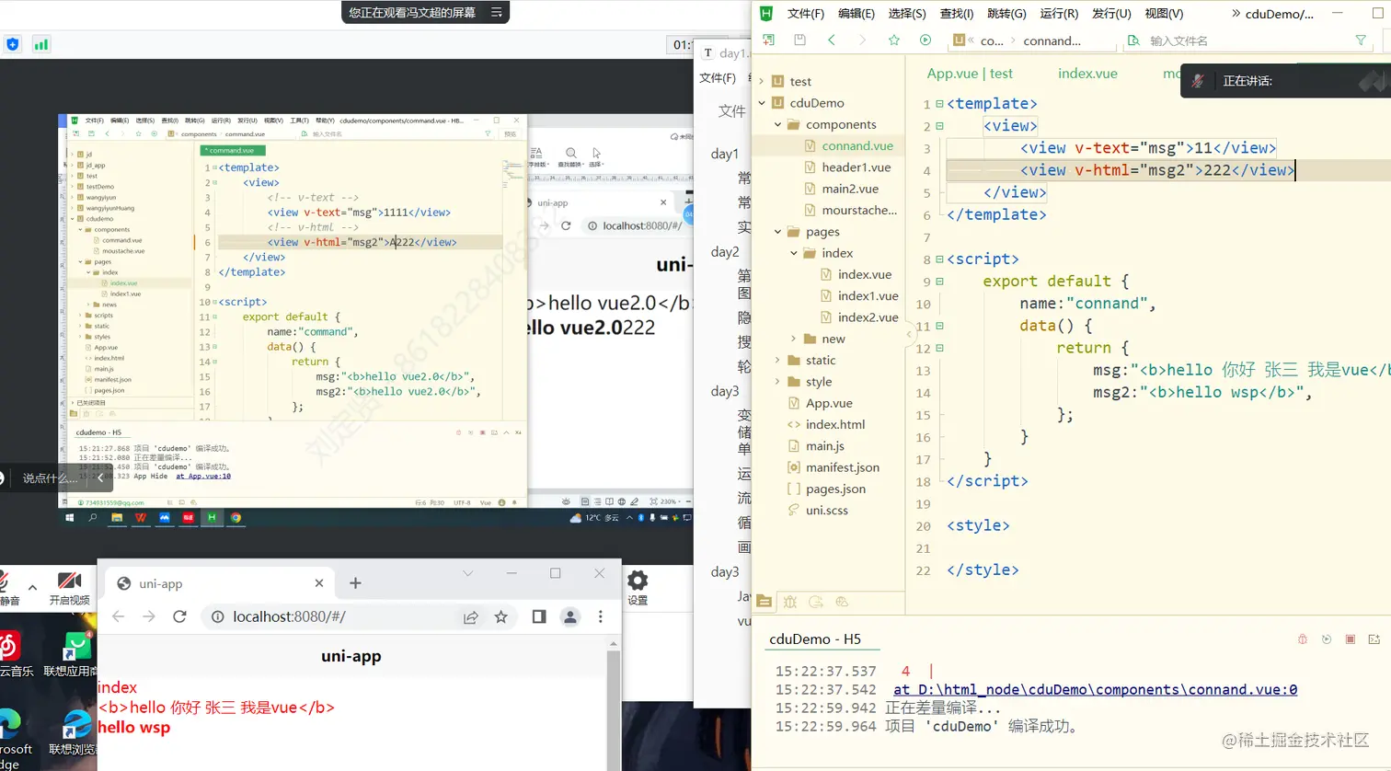Open the 视图(V) menu in HBuilderX
Image resolution: width=1391 pixels, height=771 pixels.
1164,13
